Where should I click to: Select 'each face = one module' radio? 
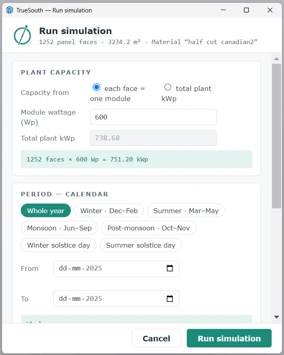tap(96, 87)
